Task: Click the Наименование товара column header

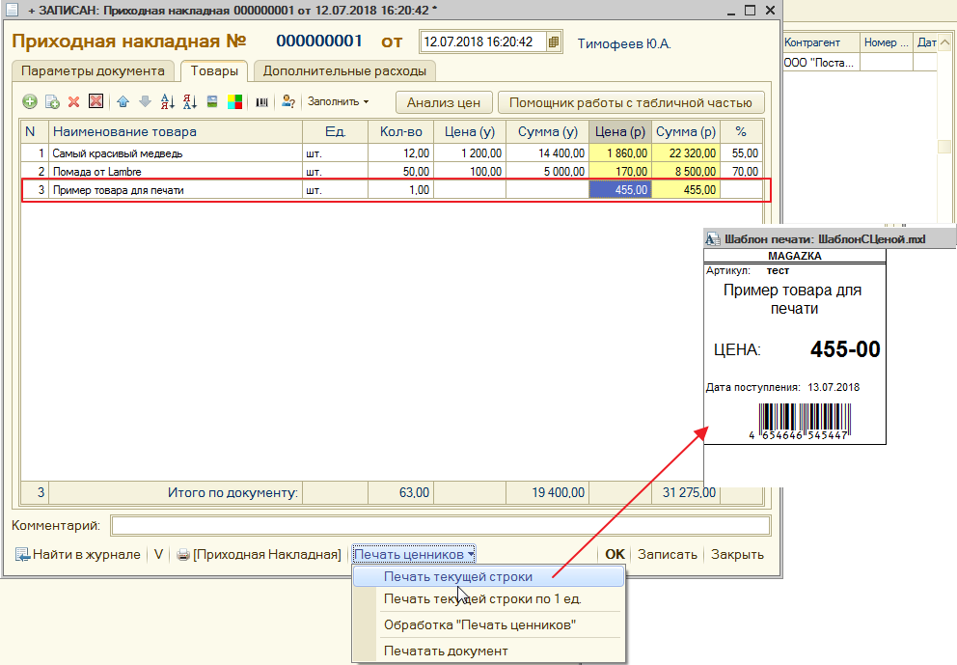Action: click(x=176, y=132)
